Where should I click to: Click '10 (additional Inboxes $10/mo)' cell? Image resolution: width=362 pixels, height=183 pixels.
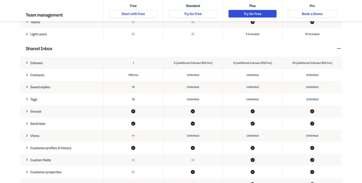click(x=312, y=63)
